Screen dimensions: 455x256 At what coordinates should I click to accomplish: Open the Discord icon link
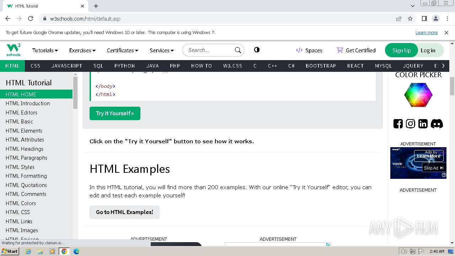tap(437, 124)
